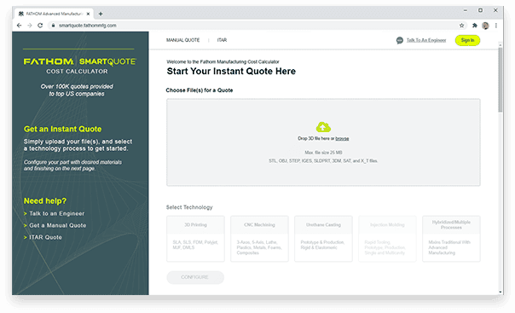Select the CNC Machining technology card
515x313 pixels.
[259, 239]
